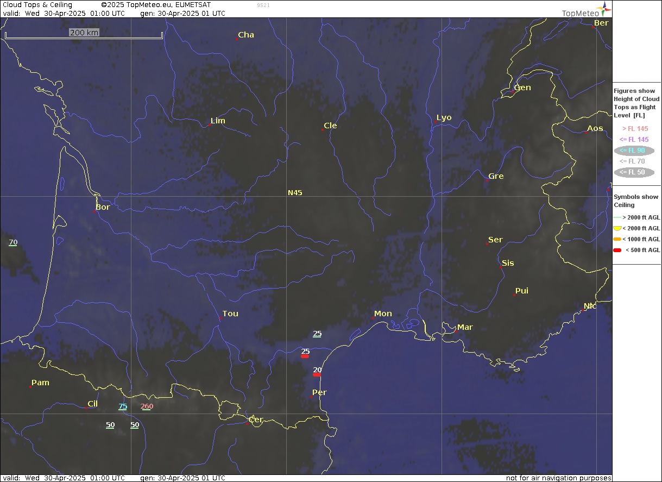The height and width of the screenshot is (482, 662).
Task: Click the Mar city label
Action: 465,327
